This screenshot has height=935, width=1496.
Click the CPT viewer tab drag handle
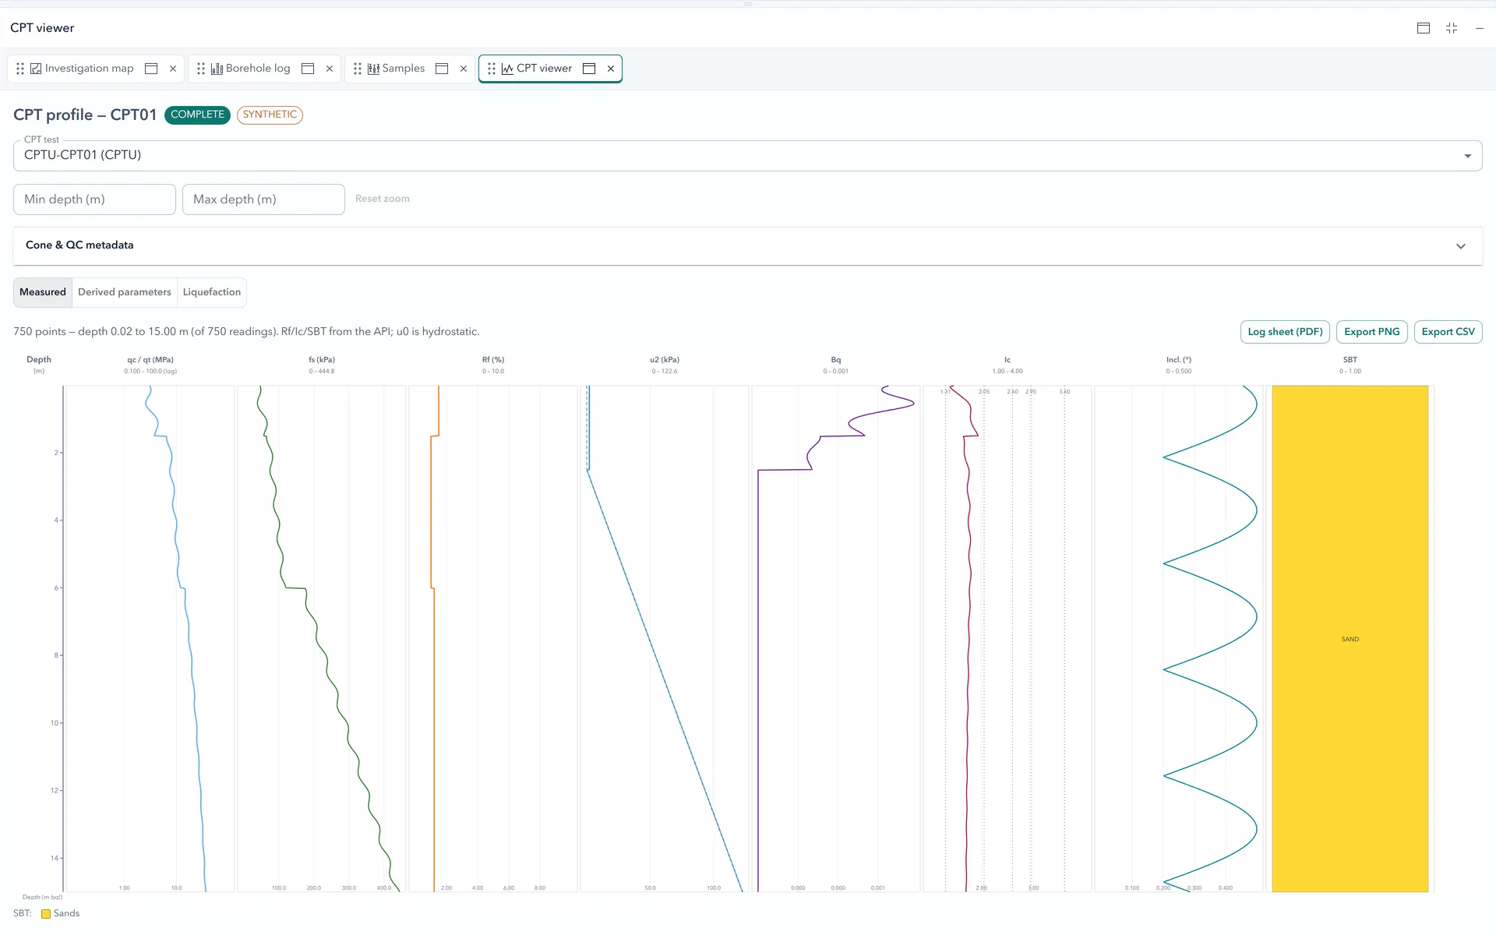point(492,69)
